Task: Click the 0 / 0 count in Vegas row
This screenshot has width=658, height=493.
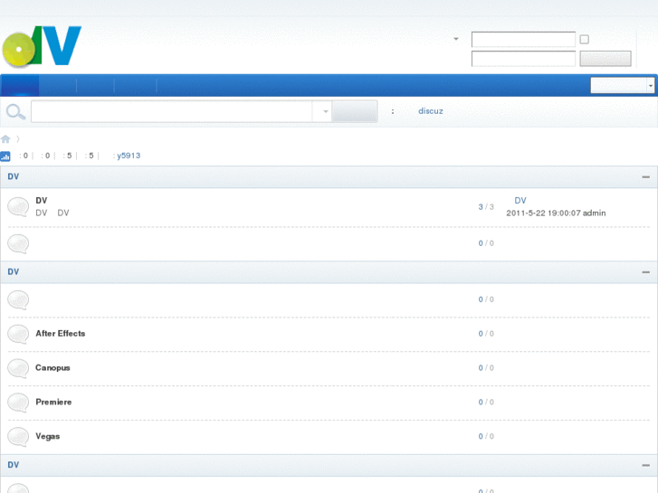Action: tap(486, 436)
